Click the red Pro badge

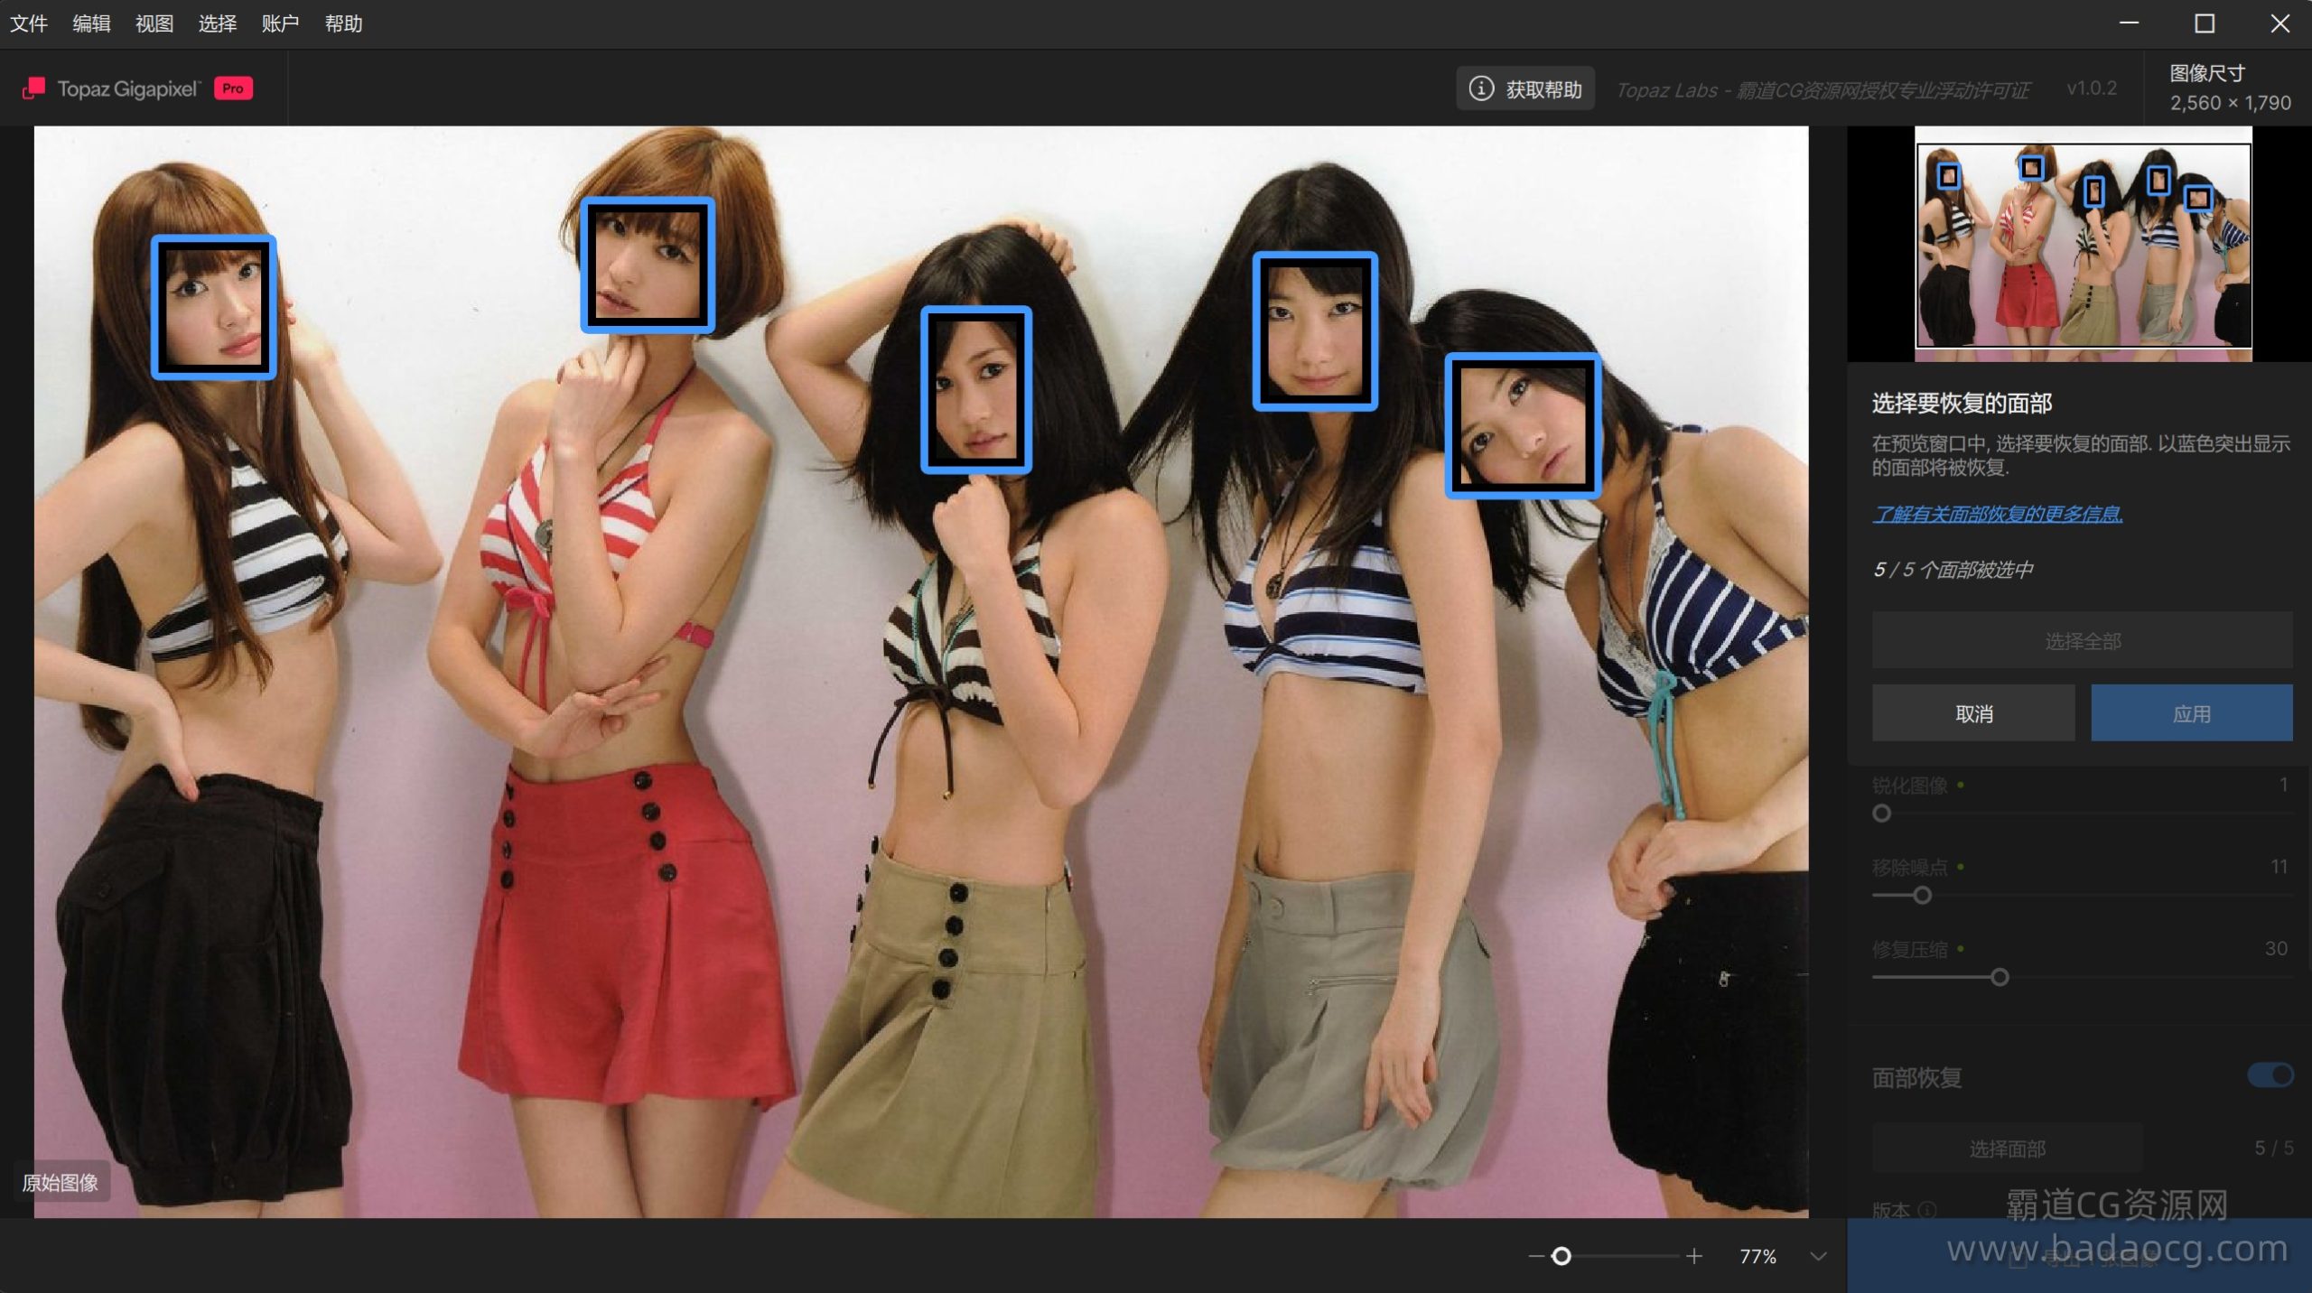[x=233, y=88]
